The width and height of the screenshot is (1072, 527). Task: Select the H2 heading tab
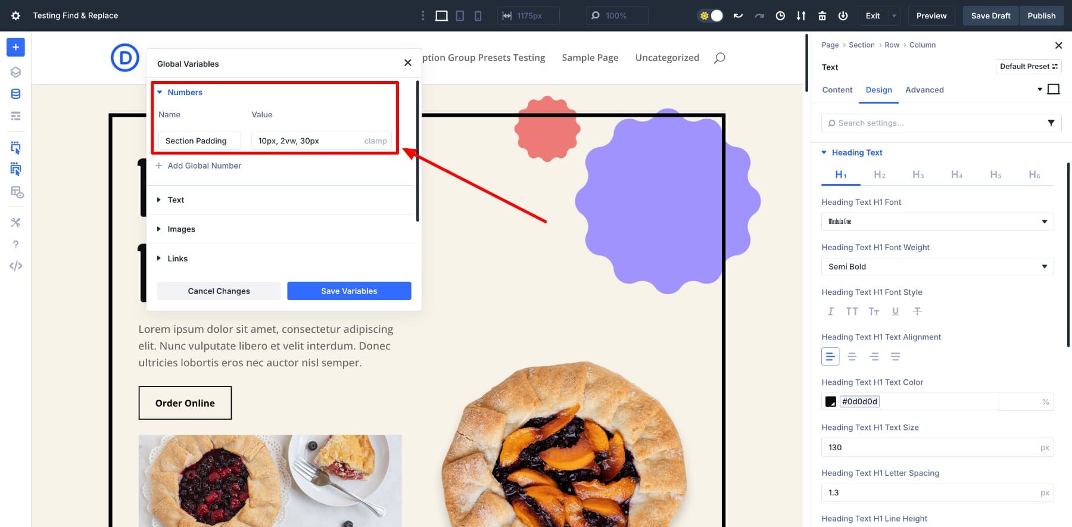click(879, 174)
